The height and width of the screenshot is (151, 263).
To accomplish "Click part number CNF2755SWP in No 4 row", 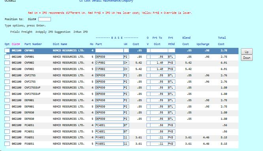I will point(32,88).
